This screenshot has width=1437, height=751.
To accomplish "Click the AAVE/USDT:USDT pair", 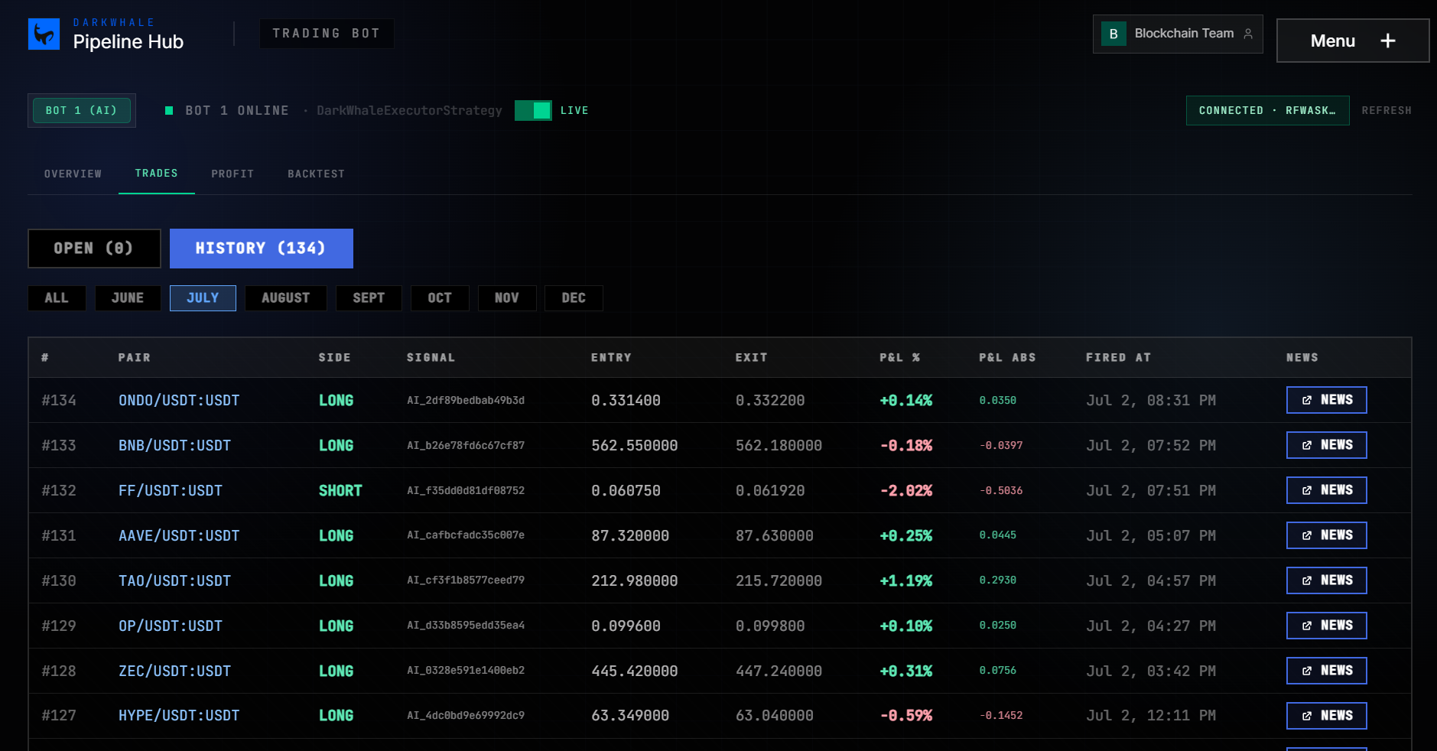I will click(x=179, y=536).
